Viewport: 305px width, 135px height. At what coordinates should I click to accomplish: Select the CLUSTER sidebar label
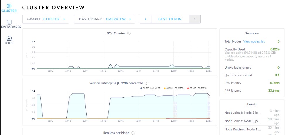9,11
